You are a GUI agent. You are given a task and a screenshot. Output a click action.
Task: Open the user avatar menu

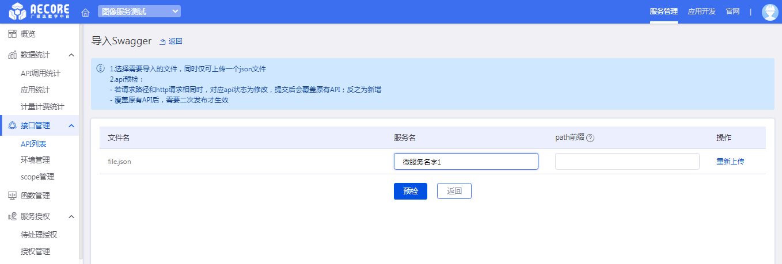(769, 12)
